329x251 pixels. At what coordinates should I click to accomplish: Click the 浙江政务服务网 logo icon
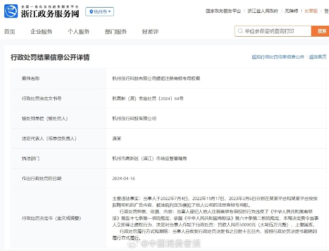[x=11, y=11]
